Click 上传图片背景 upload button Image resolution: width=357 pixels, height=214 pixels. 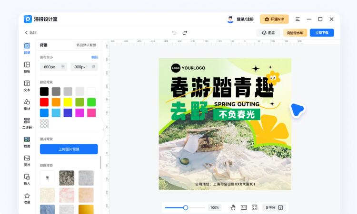tap(69, 149)
